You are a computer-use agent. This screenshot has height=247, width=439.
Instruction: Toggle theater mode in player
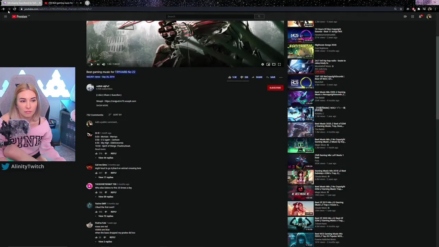click(x=274, y=64)
